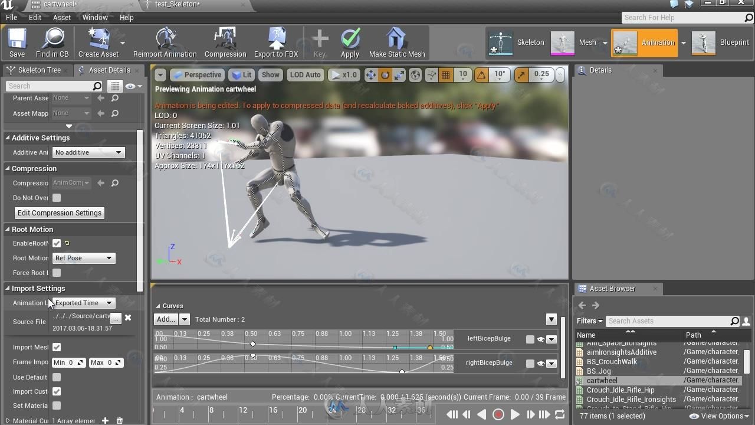Select the scale gizmo tool in viewport
This screenshot has height=425, width=755.
(399, 75)
